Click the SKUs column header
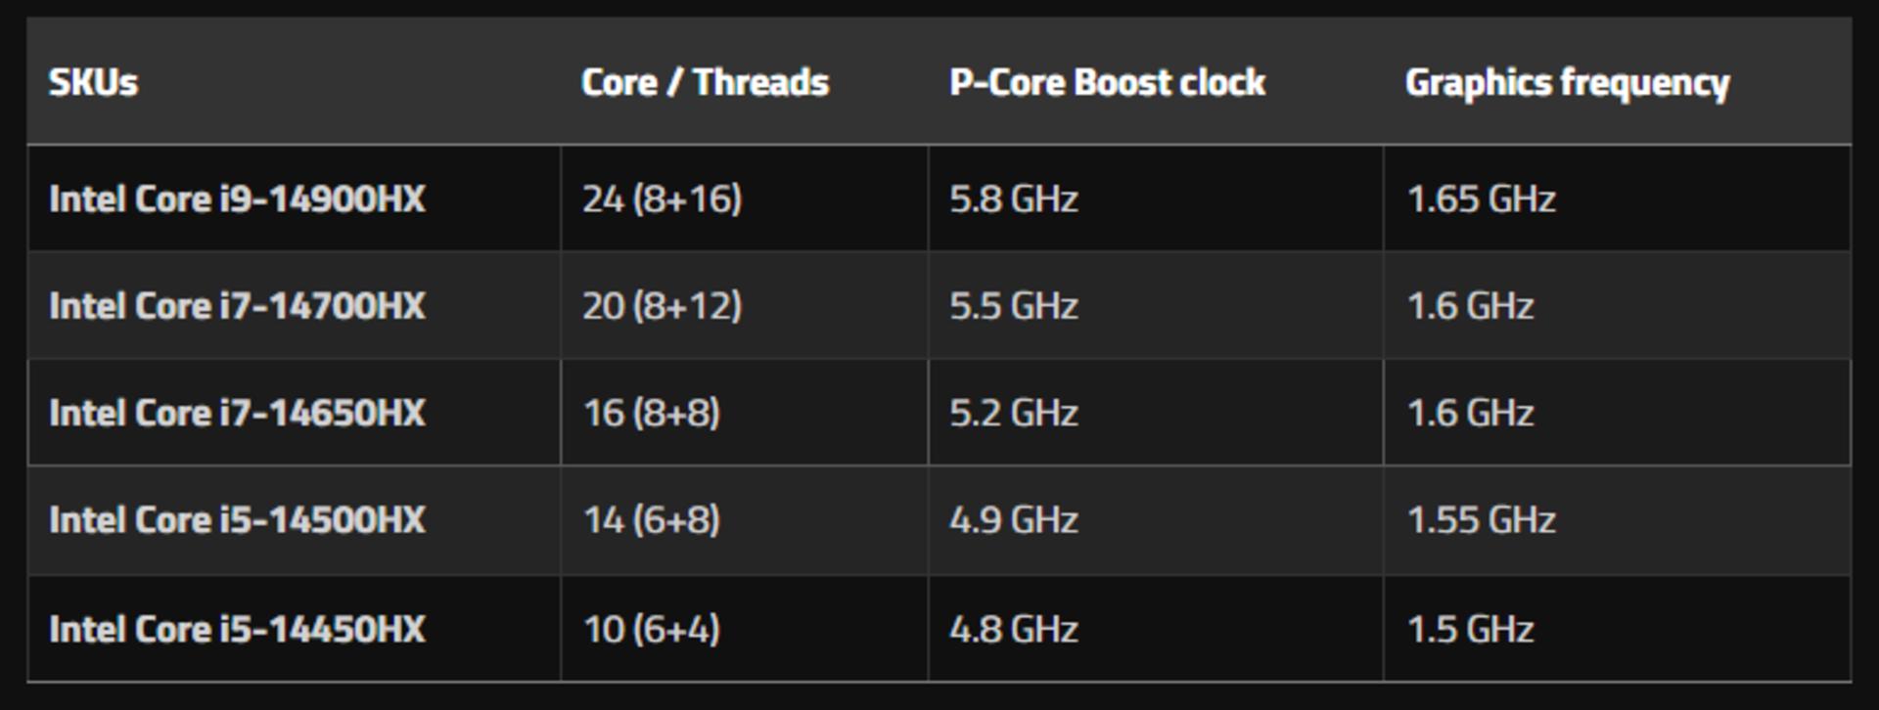The image size is (1879, 710). (93, 82)
